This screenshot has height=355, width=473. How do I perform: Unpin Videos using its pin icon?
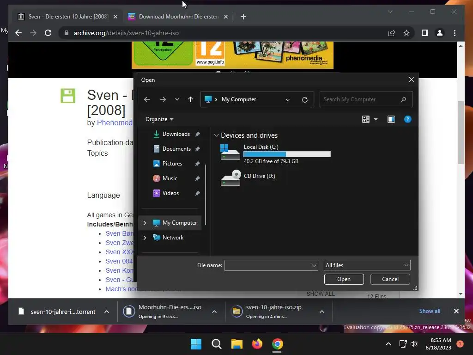pos(197,193)
